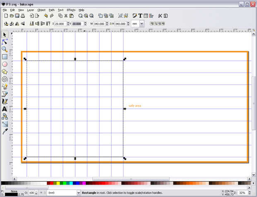Adjust the X position spinner arrows

coord(68,24)
